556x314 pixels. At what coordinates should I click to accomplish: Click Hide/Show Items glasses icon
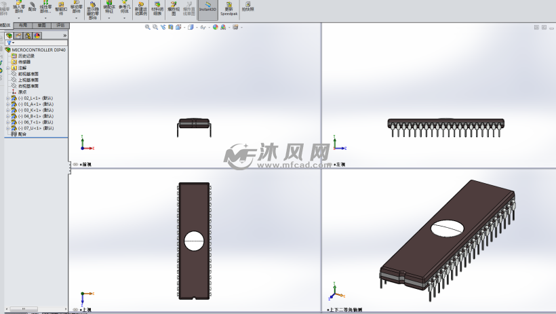point(203,27)
